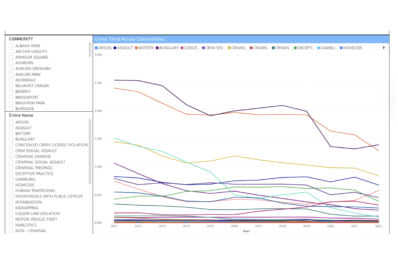Check the ARSON crime name checkbox
The image size is (398, 265).
point(11,122)
